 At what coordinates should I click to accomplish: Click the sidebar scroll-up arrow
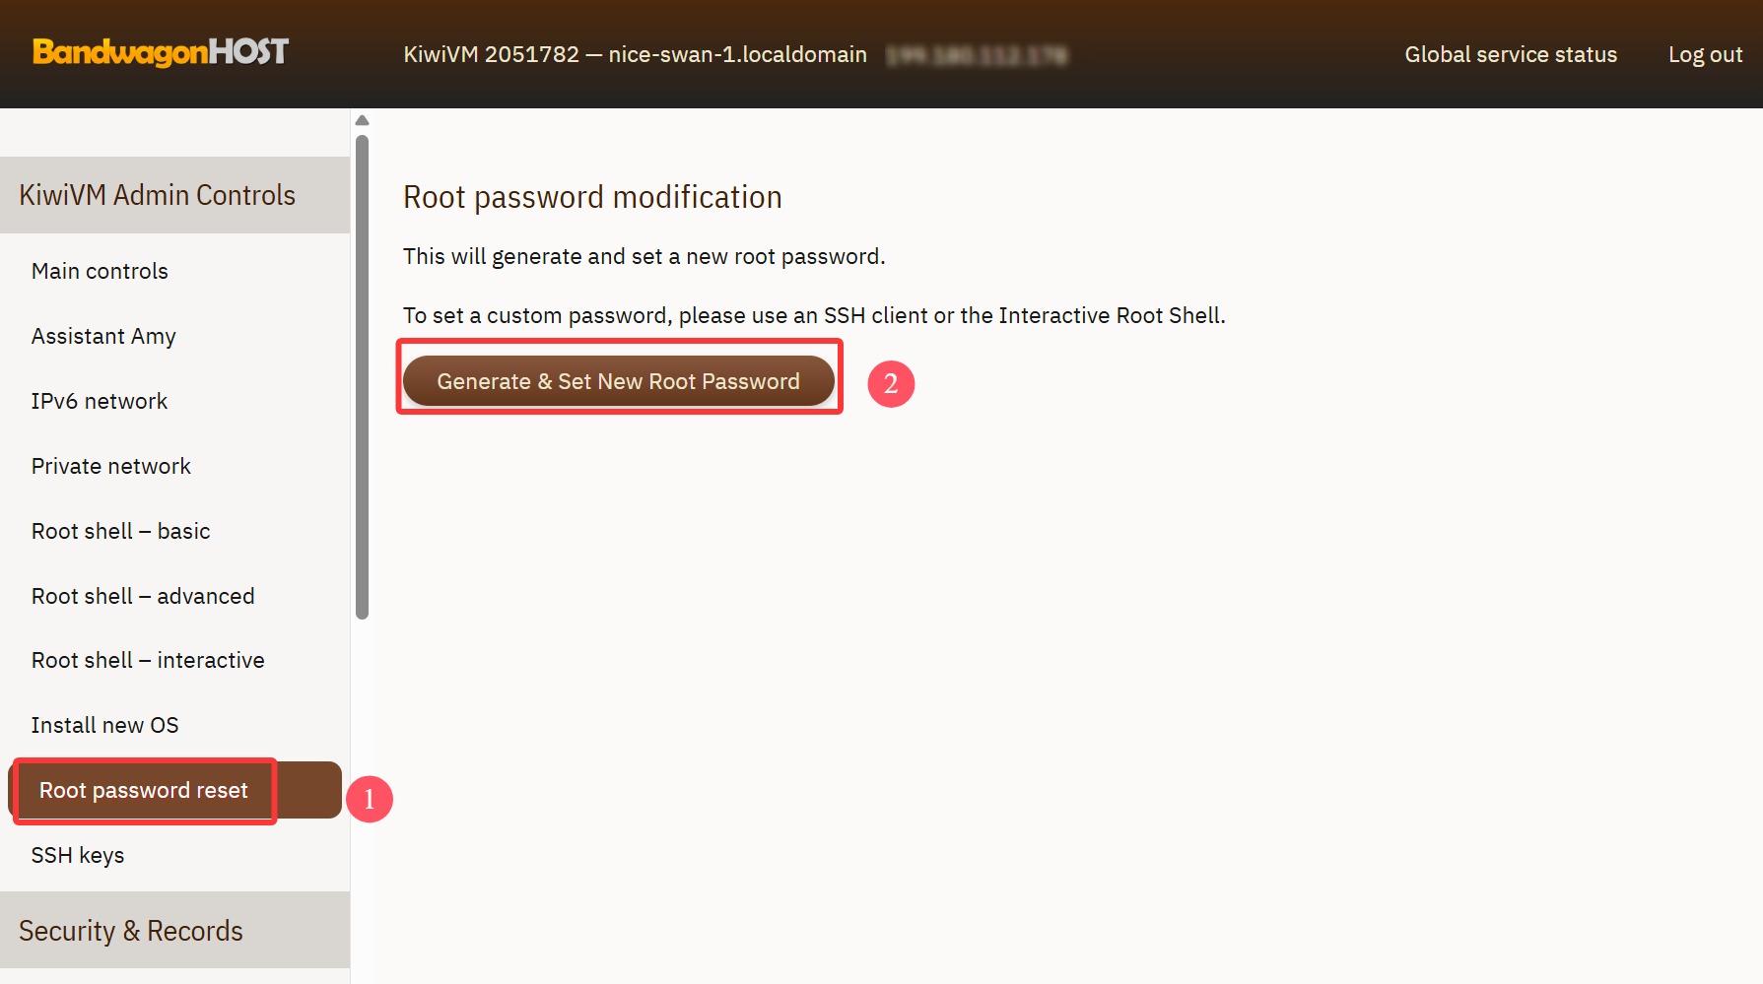pyautogui.click(x=362, y=120)
